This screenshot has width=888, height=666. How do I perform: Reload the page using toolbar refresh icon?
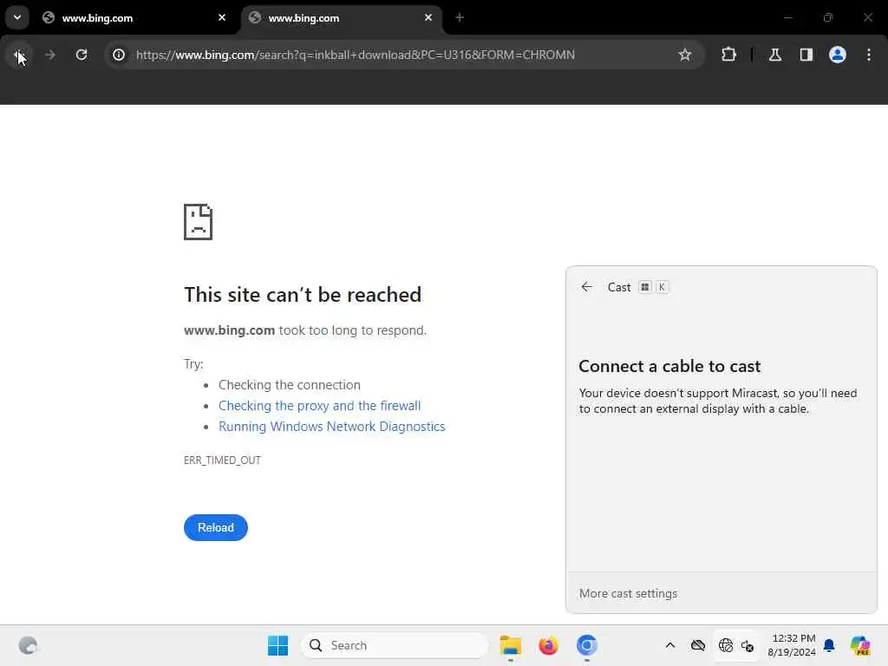(x=82, y=55)
